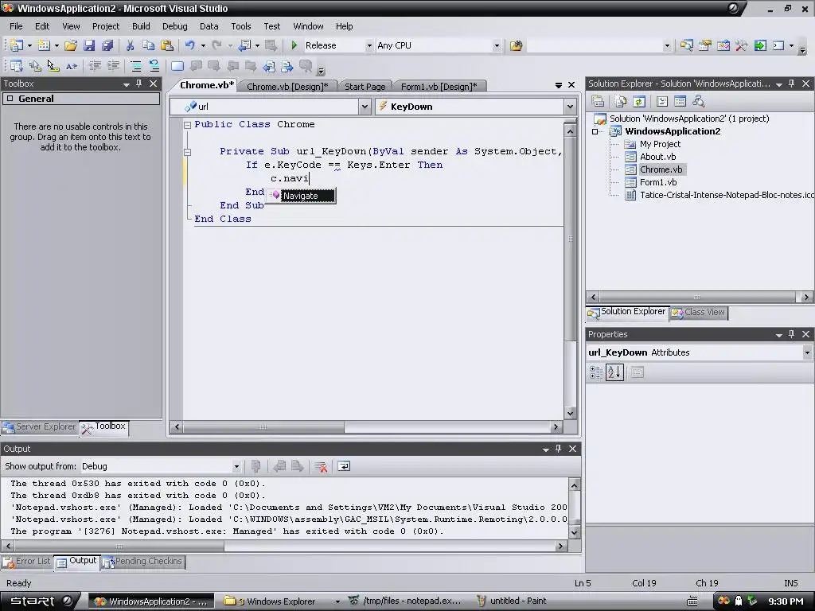Click the Increase Indent icon

113,66
